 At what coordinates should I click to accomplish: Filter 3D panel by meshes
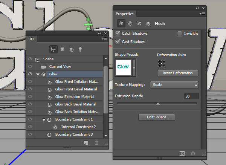(x=62, y=49)
